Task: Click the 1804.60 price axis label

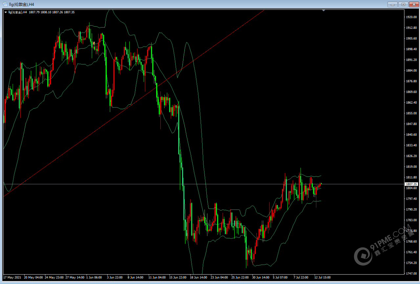Action: [411, 188]
